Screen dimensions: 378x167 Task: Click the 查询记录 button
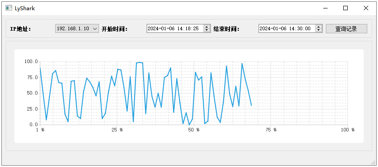346,29
